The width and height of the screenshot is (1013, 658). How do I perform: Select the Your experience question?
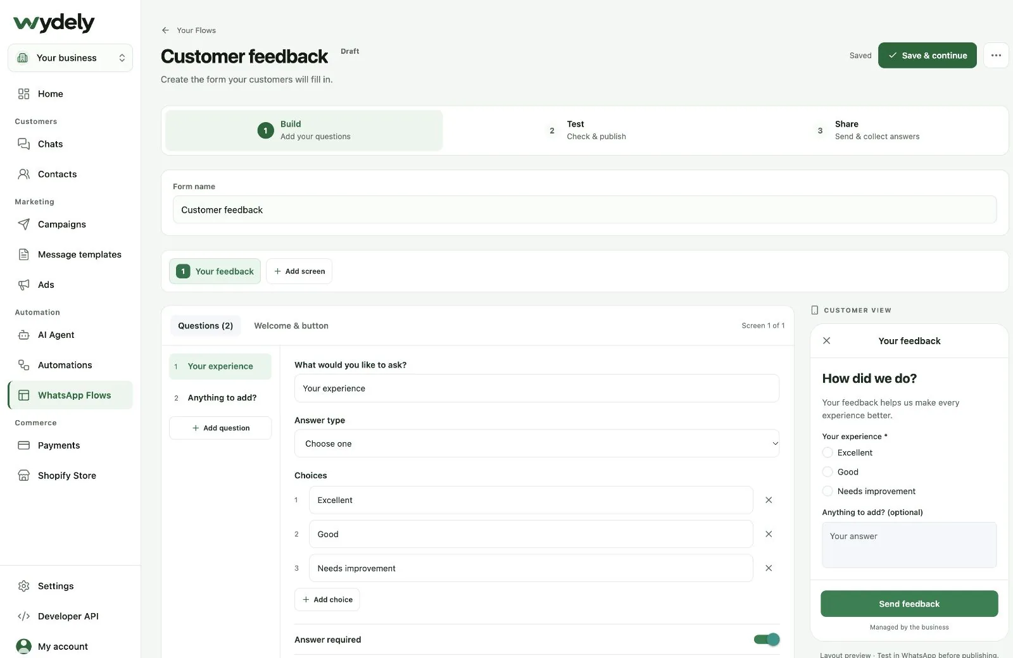[x=220, y=366]
